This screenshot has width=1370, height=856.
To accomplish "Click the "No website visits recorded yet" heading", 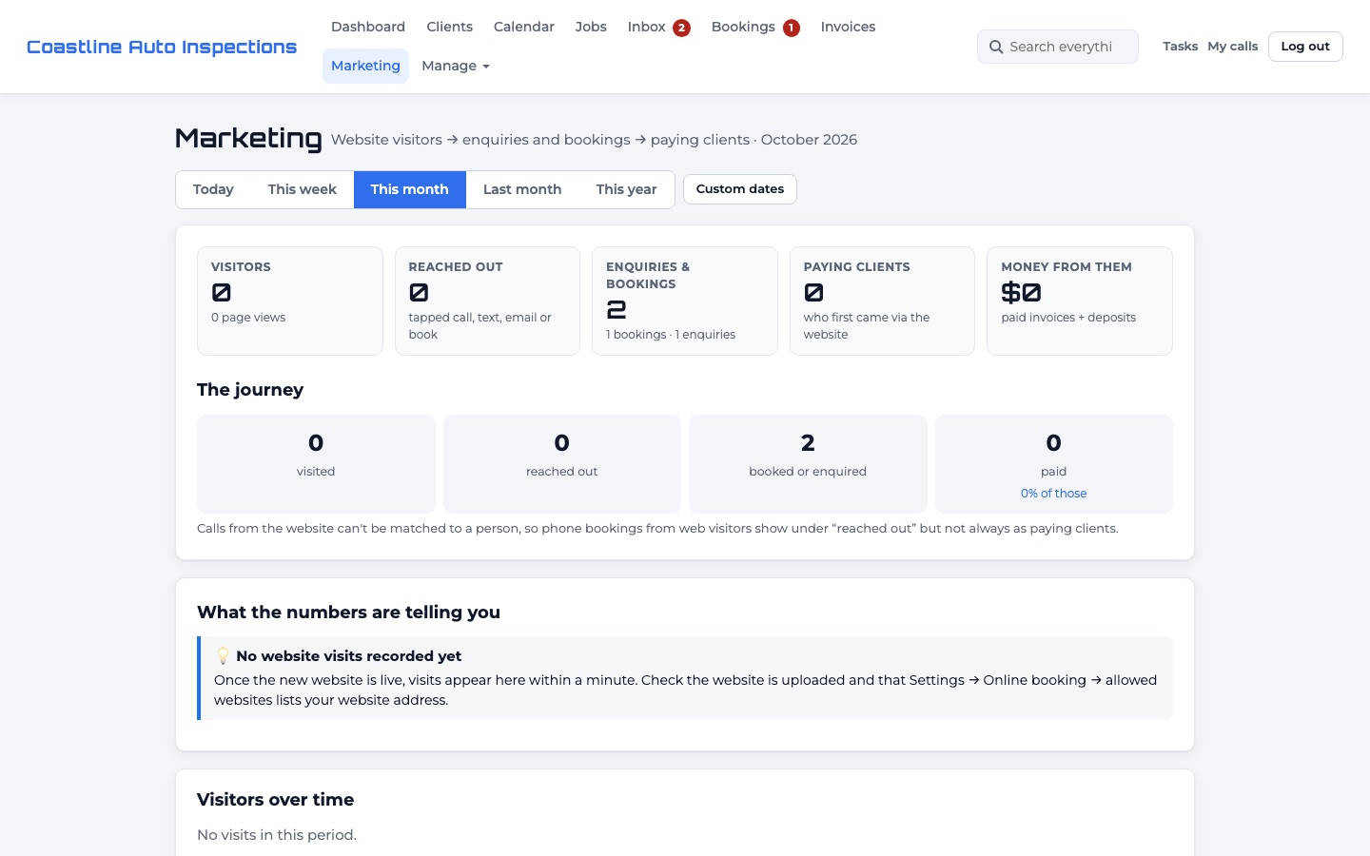I will pos(349,656).
